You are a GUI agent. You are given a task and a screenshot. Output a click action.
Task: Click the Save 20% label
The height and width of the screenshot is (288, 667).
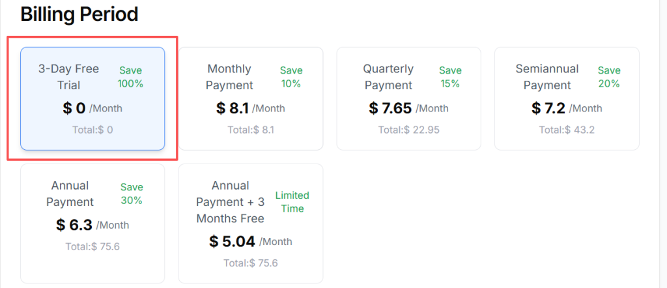(609, 77)
